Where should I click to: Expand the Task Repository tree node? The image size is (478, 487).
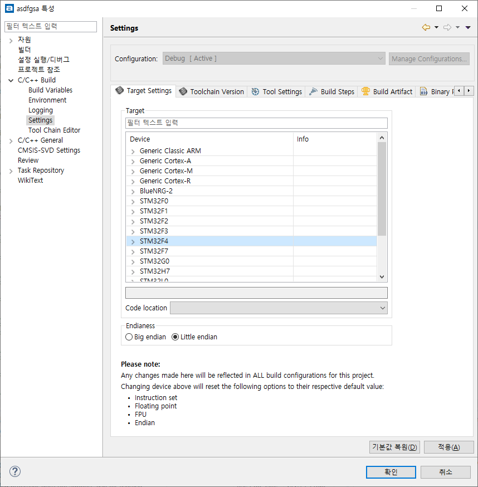pos(11,171)
